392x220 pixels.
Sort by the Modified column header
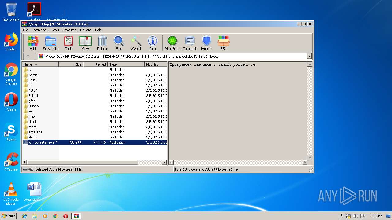point(156,64)
